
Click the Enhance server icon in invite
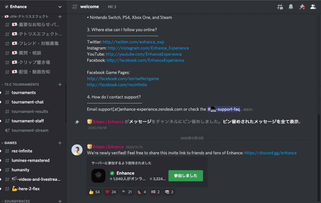(98, 176)
